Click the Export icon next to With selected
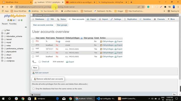The image size is (181, 101). [x=67, y=62]
